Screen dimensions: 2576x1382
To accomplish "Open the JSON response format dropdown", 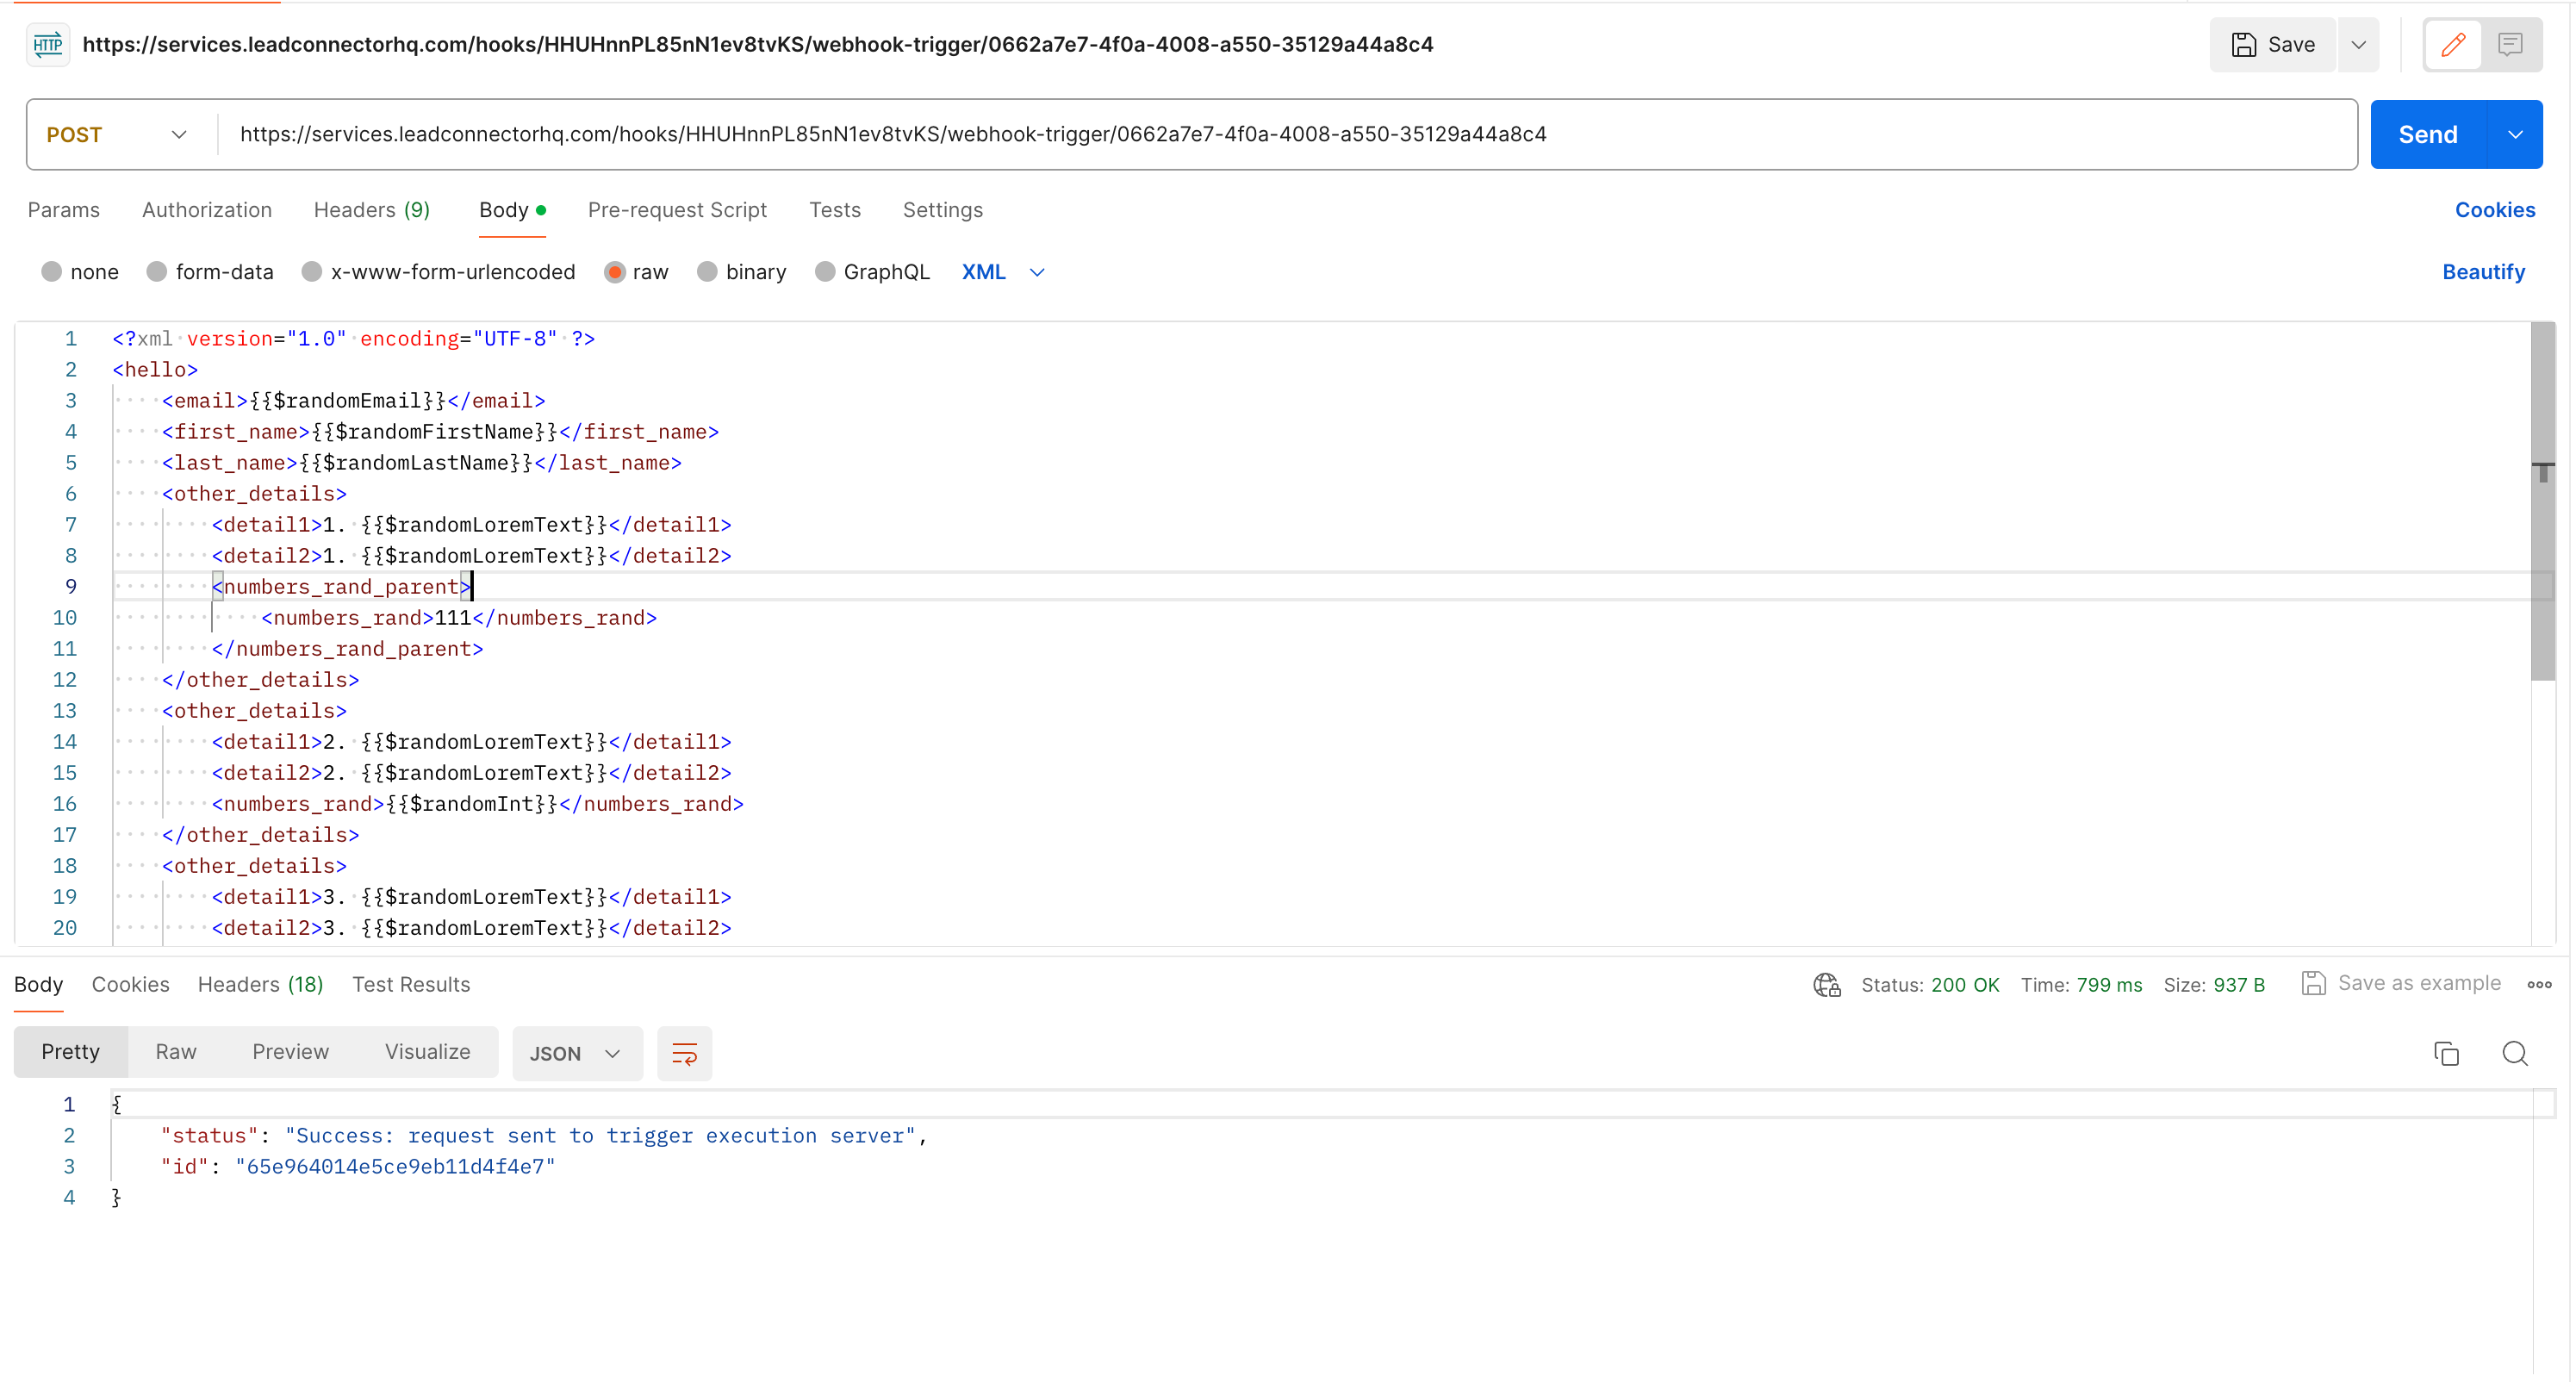I will (x=576, y=1053).
